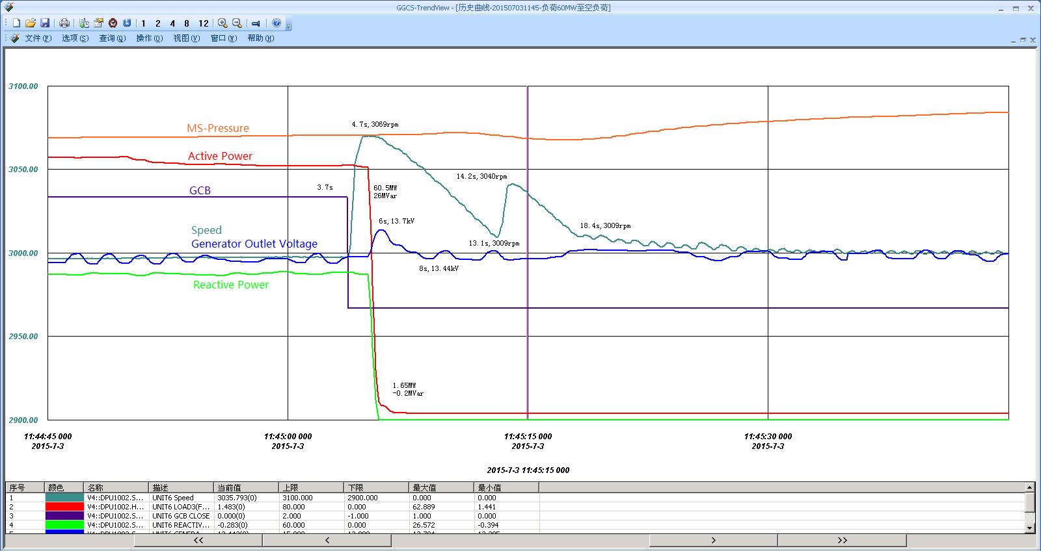Click the New document icon
This screenshot has height=551, width=1041.
click(x=17, y=23)
